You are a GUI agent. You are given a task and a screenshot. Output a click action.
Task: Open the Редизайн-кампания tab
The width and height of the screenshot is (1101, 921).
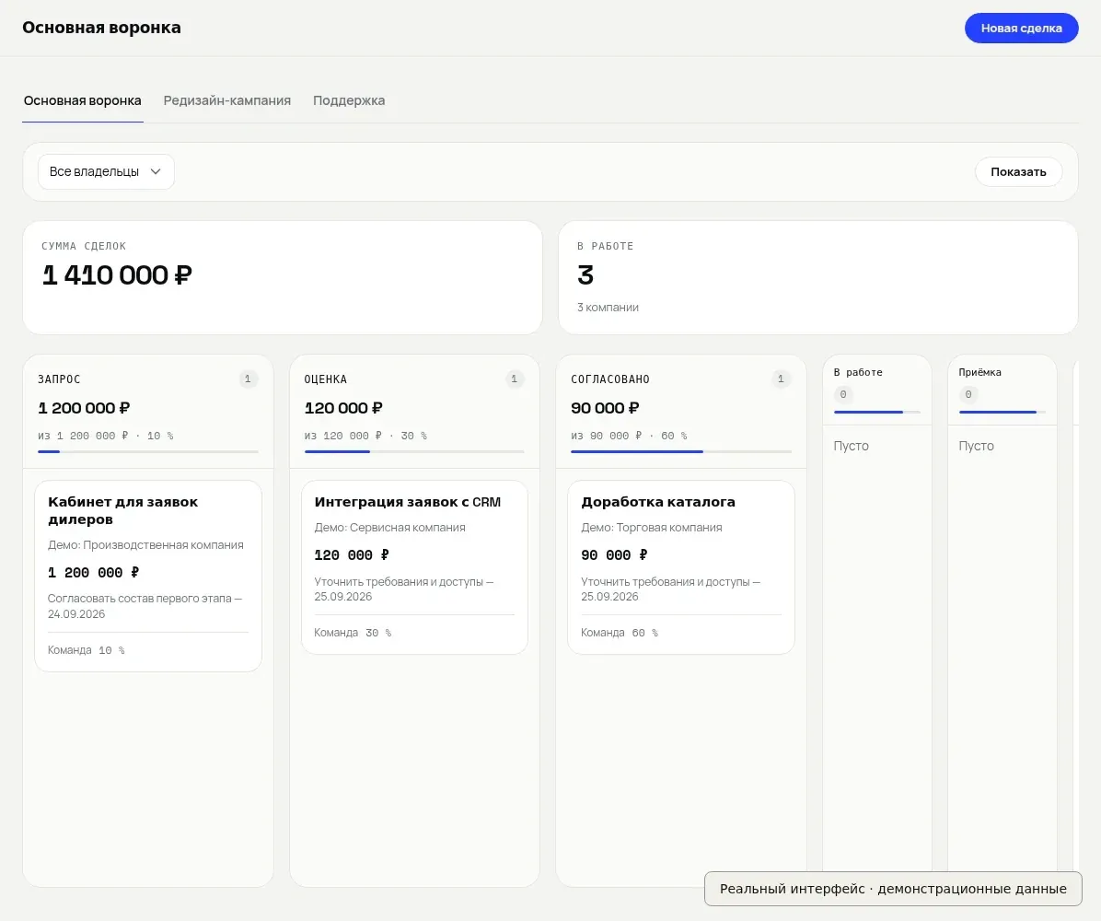(226, 100)
